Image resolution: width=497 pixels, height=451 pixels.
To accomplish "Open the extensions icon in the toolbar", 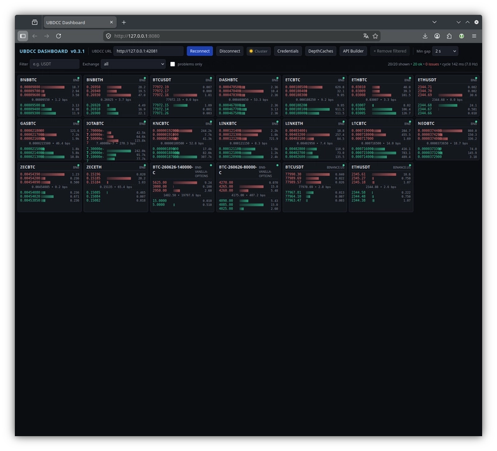I will tap(449, 36).
